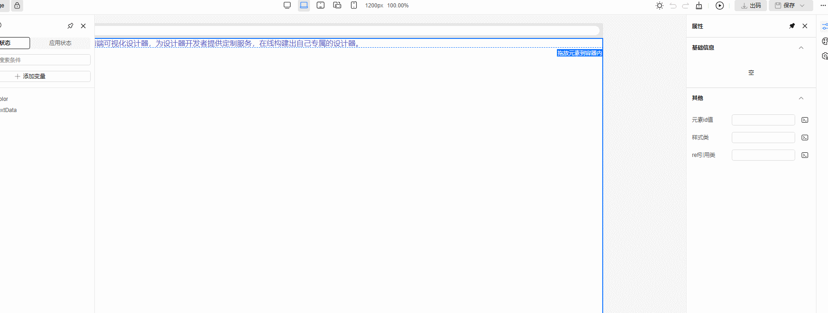Collapse the 其他 section
The width and height of the screenshot is (828, 313).
[x=801, y=98]
